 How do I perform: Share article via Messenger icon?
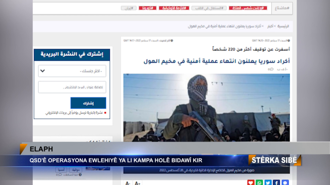(x=285, y=183)
